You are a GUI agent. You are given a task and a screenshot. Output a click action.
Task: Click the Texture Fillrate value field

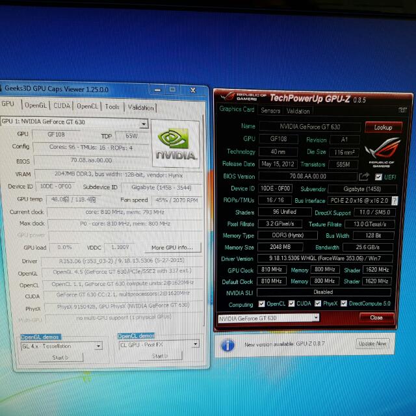(370, 224)
